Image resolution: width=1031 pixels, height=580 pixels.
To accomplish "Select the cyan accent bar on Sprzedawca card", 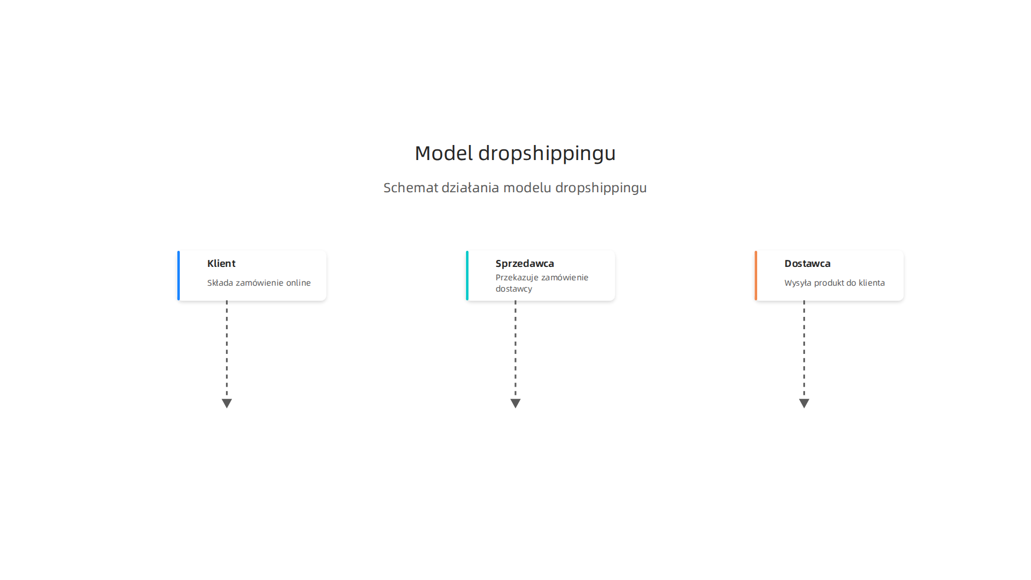I will pos(467,275).
